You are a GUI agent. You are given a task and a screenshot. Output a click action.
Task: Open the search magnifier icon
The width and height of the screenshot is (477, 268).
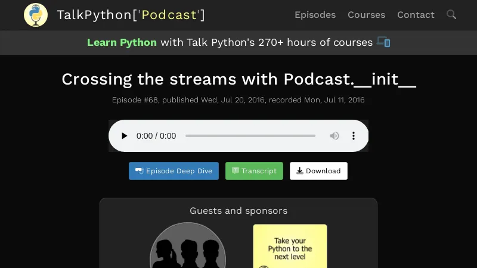pos(451,15)
